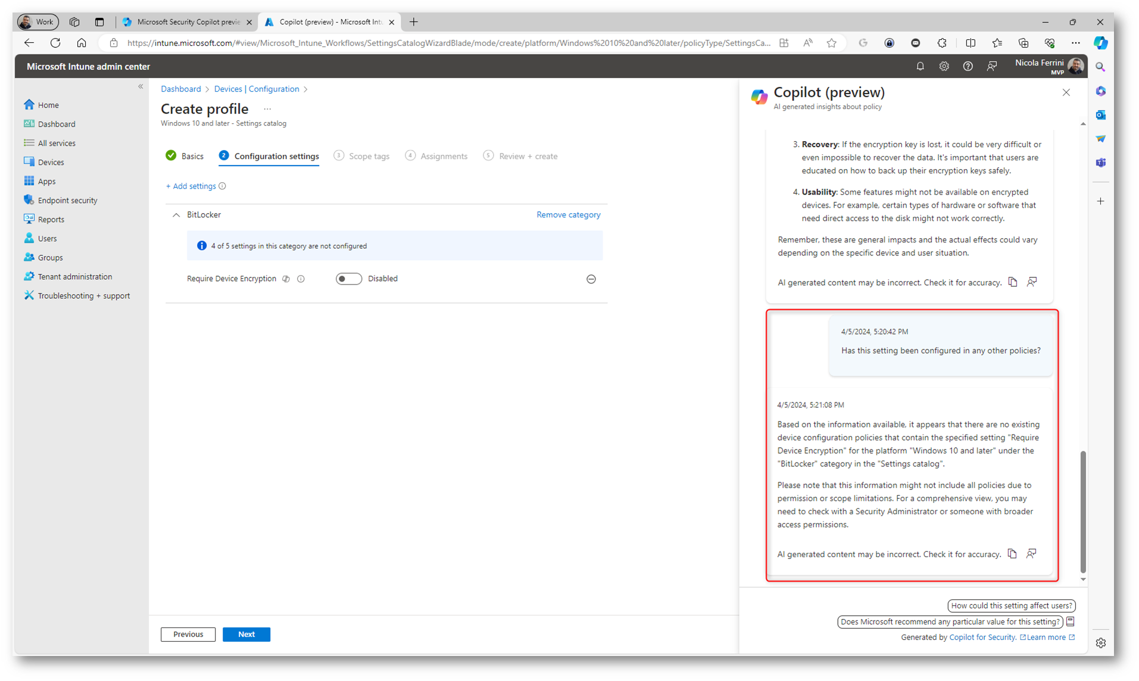Open Edge settings and more menu

(1075, 43)
